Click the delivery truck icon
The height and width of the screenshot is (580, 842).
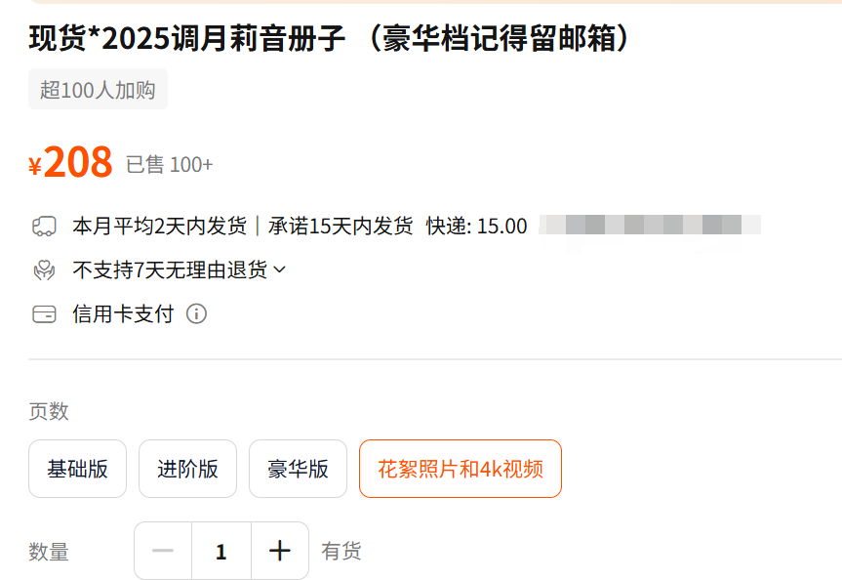pos(44,227)
